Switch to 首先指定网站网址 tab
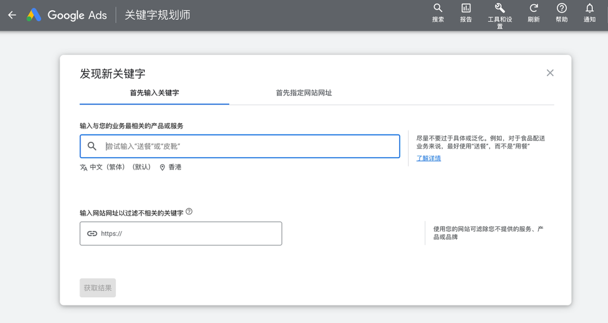The height and width of the screenshot is (323, 608). (303, 93)
